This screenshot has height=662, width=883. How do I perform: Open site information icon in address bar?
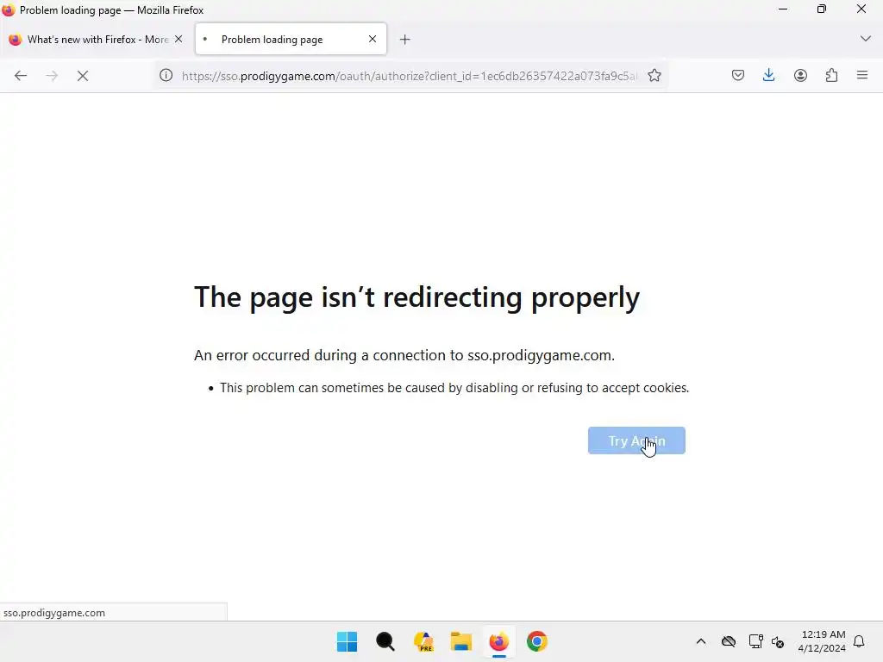tap(166, 76)
